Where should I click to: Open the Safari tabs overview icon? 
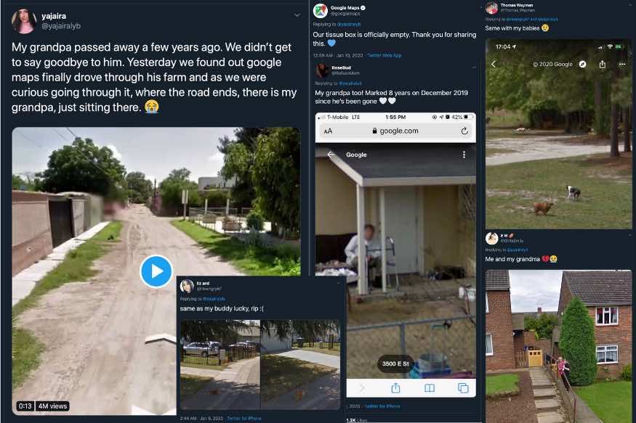[463, 388]
